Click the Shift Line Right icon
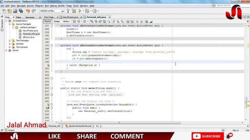The image size is (250, 140). [x=132, y=21]
